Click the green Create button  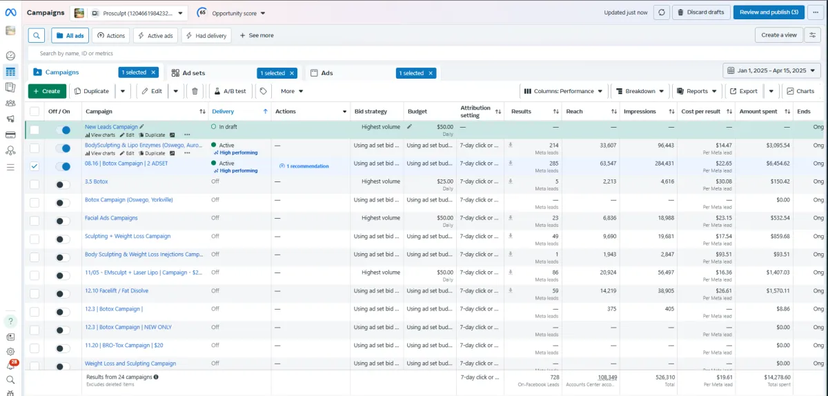pyautogui.click(x=47, y=91)
